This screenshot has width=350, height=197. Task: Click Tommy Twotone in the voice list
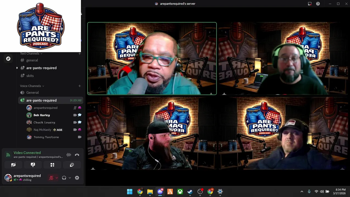pos(46,137)
